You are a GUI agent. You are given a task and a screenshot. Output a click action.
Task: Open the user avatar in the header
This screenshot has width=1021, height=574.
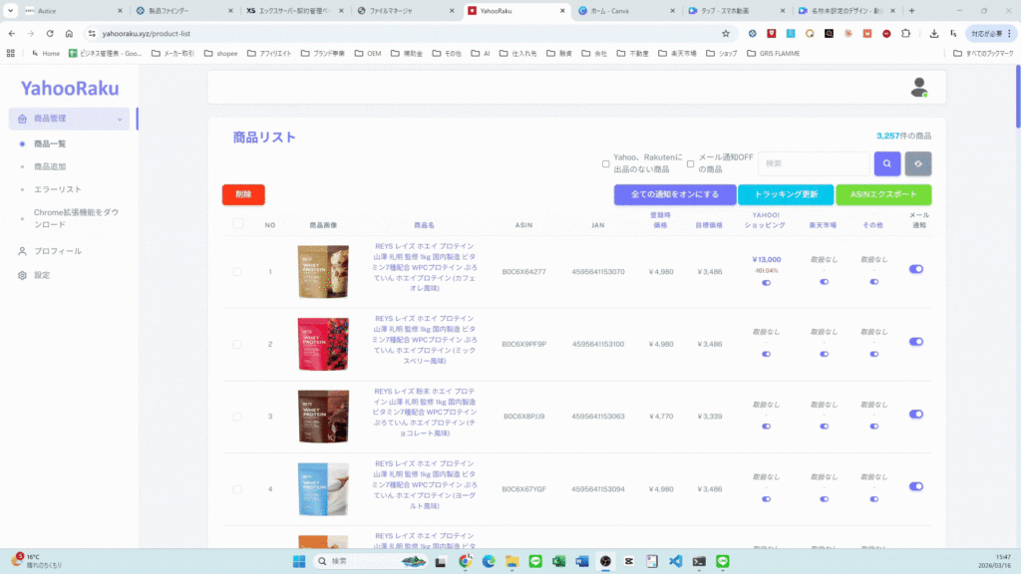[918, 88]
